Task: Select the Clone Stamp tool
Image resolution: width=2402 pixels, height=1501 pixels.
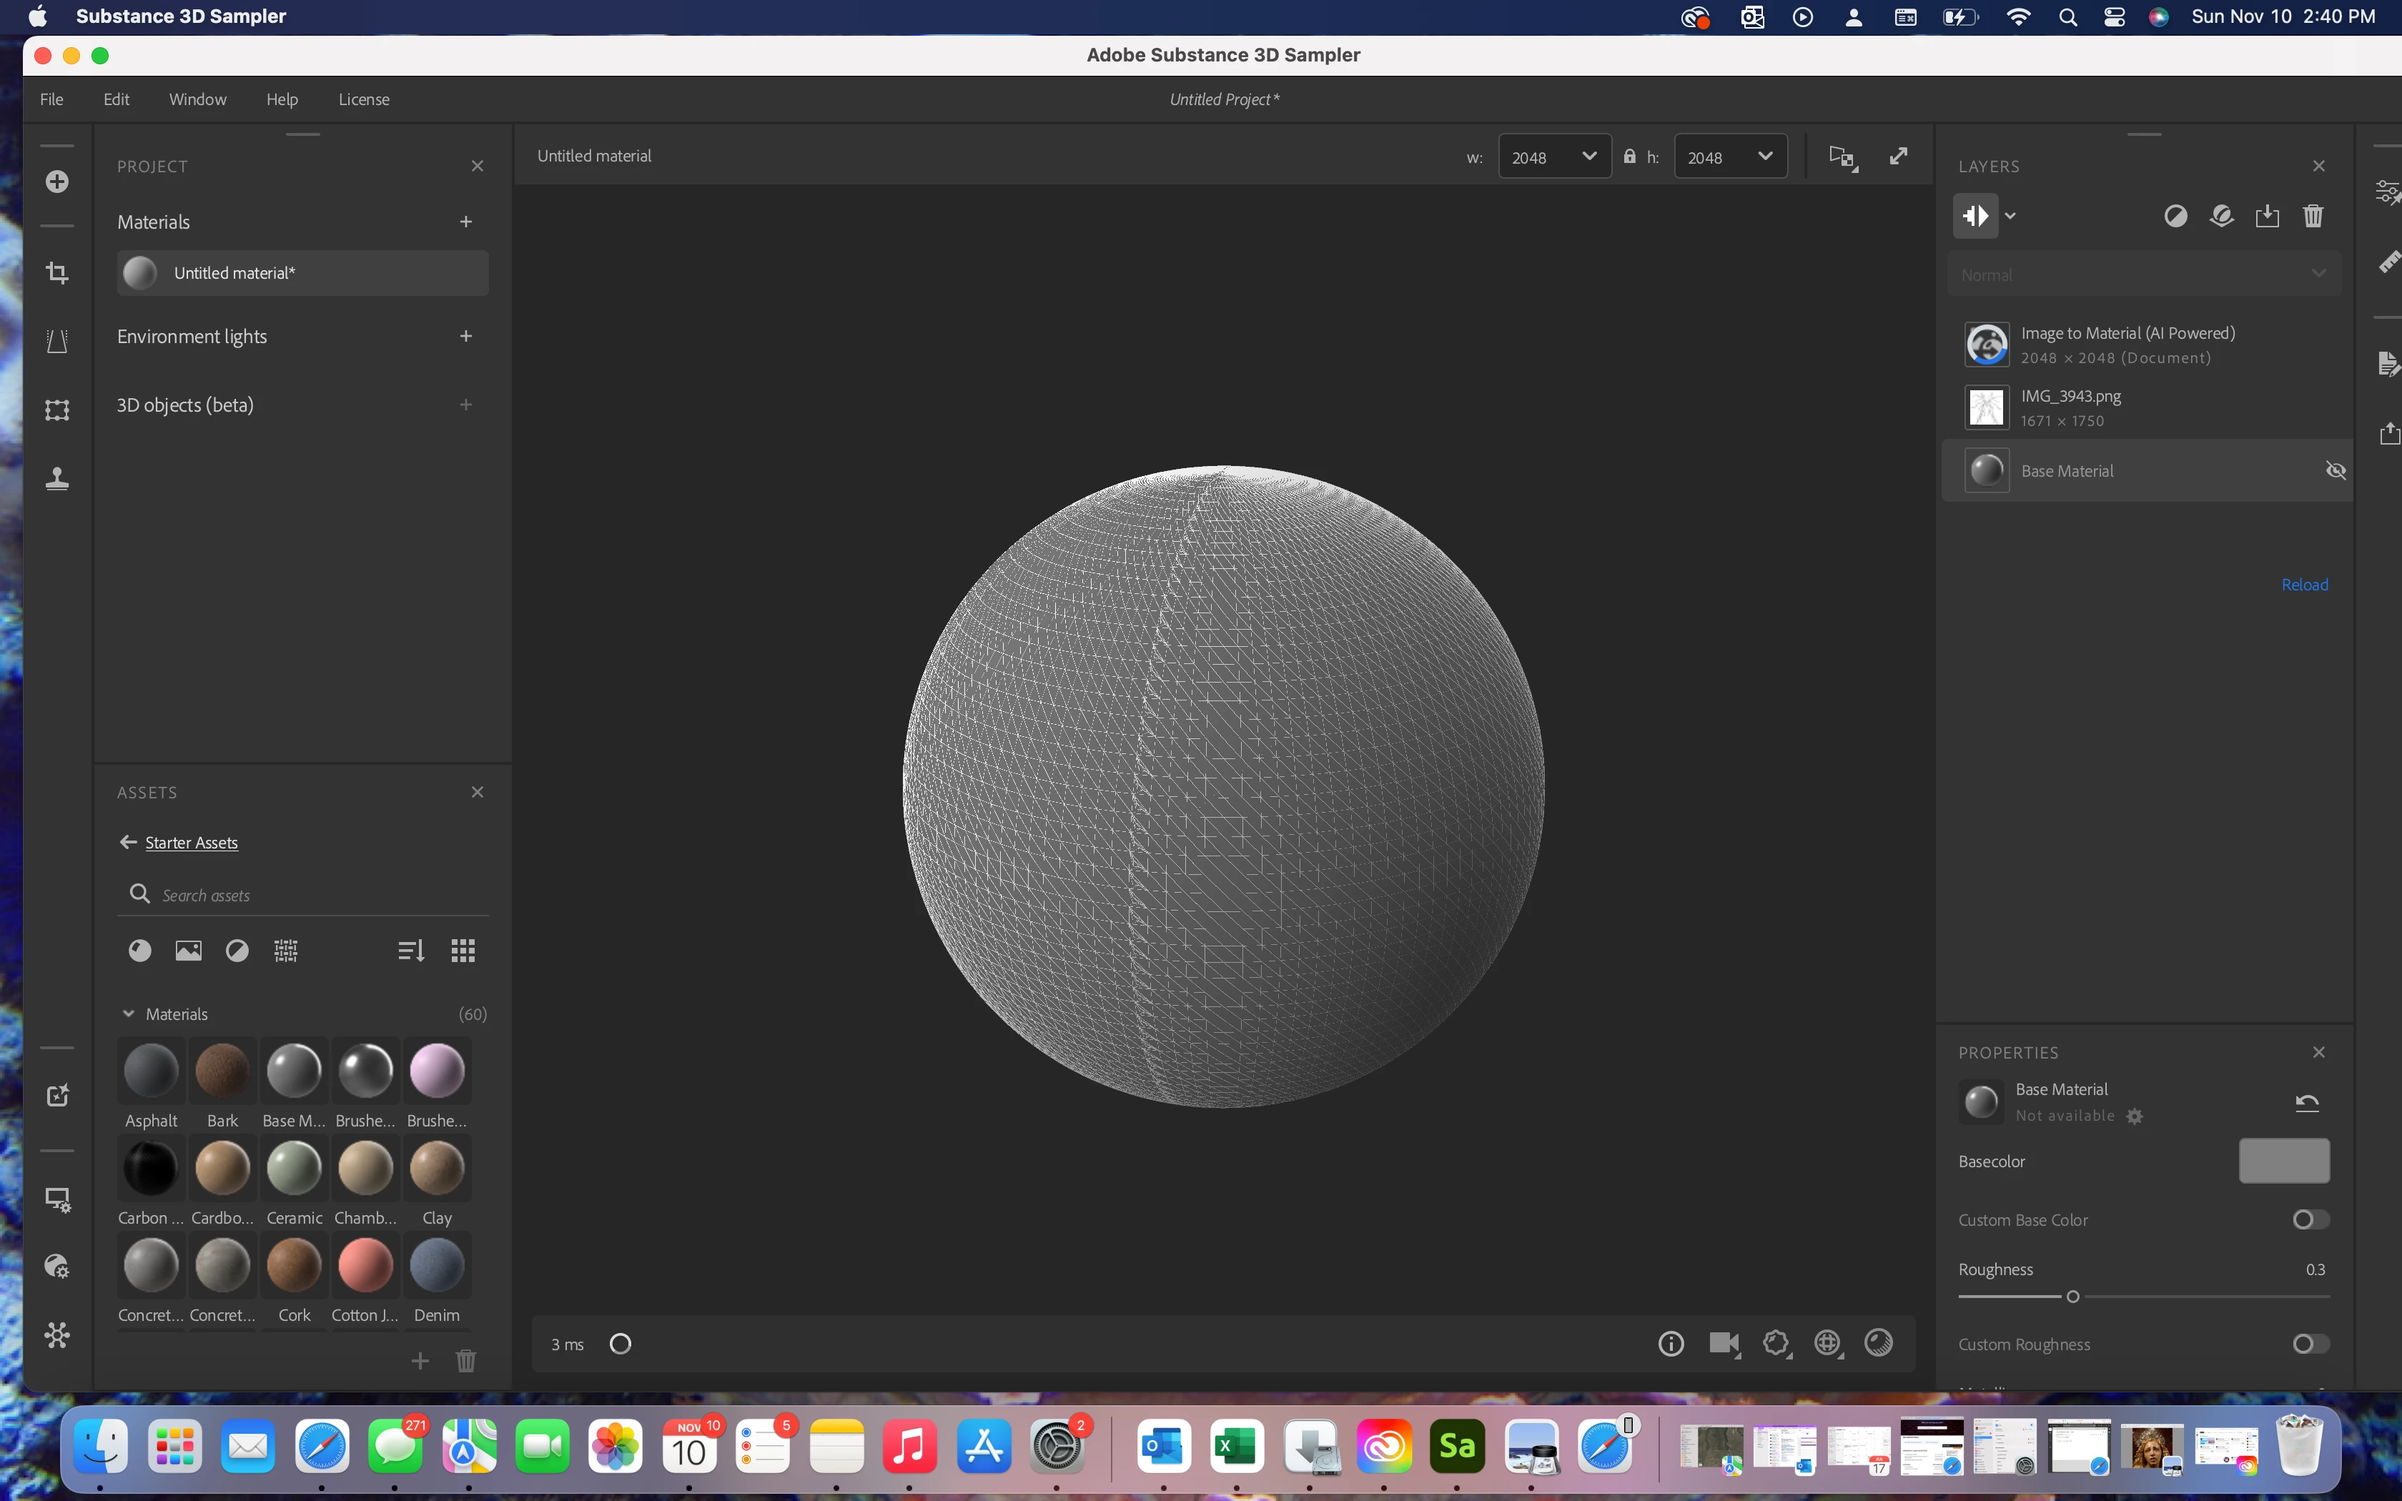Action: (x=56, y=478)
